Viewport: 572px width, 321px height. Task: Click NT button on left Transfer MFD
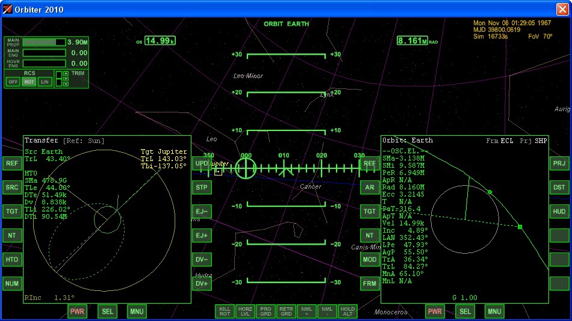pyautogui.click(x=12, y=236)
